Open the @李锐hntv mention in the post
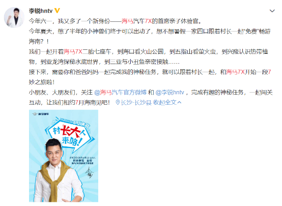 click(170, 93)
